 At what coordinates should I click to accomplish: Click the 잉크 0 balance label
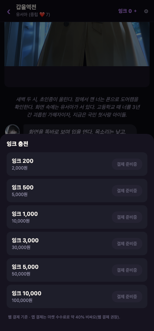tap(125, 11)
